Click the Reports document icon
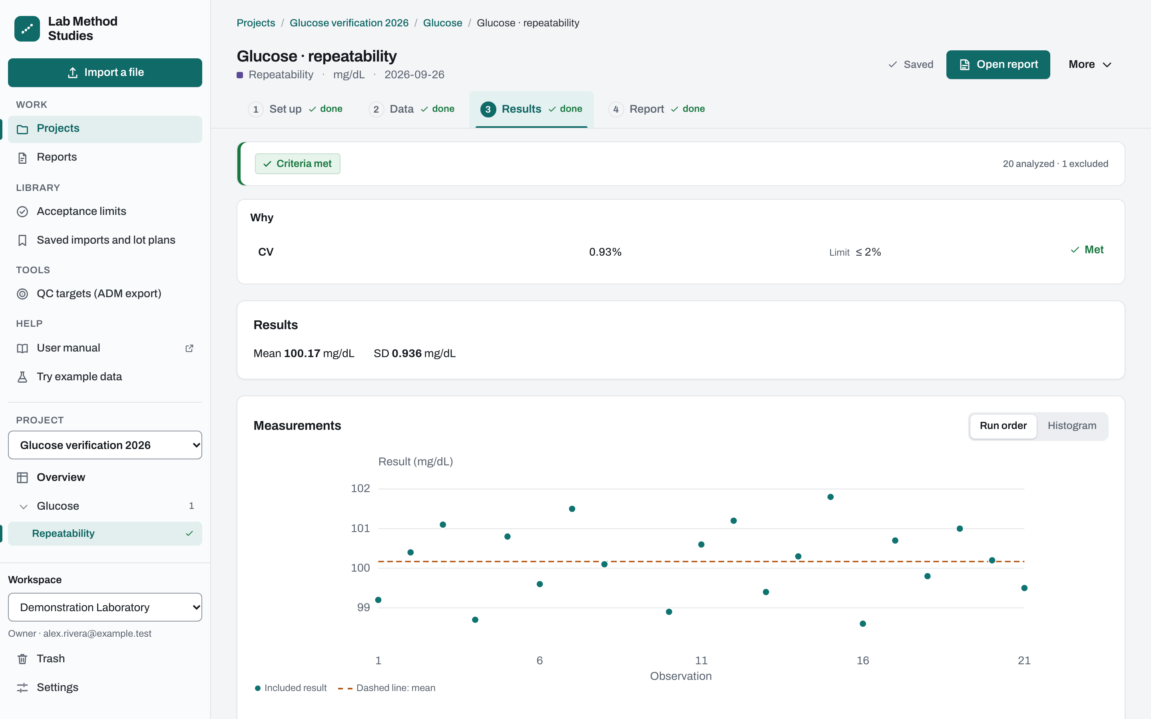1151x719 pixels. point(22,157)
